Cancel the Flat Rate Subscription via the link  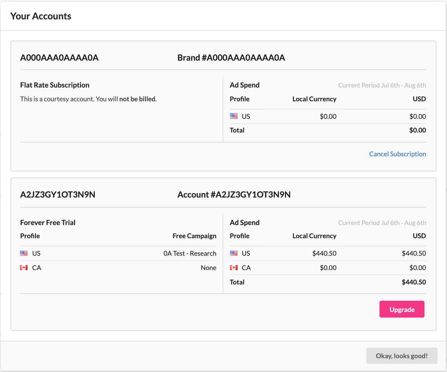397,154
